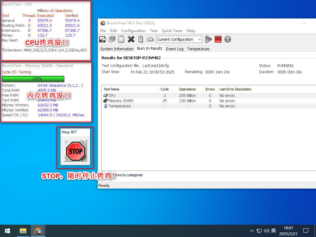Click the gauge duty cycle icon
The width and height of the screenshot is (316, 237).
[x=150, y=39]
